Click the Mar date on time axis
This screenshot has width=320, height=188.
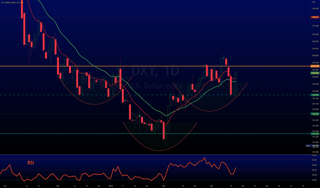click(x=212, y=186)
